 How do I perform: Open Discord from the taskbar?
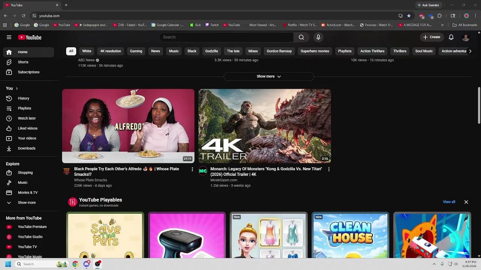tap(86, 264)
